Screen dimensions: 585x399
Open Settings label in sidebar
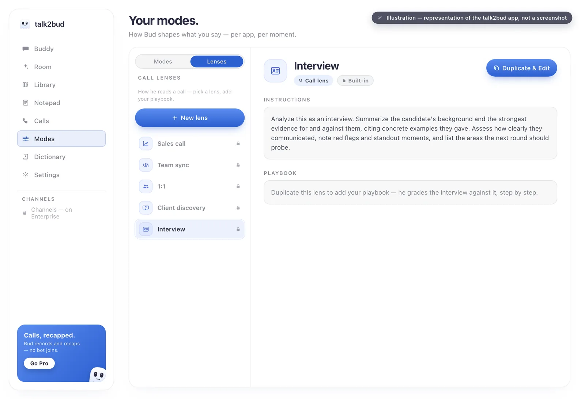click(47, 175)
